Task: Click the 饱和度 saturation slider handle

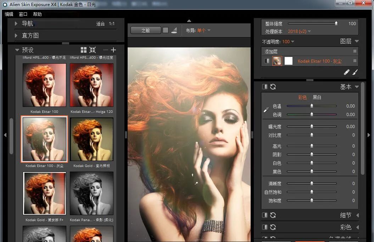Action: click(312, 201)
